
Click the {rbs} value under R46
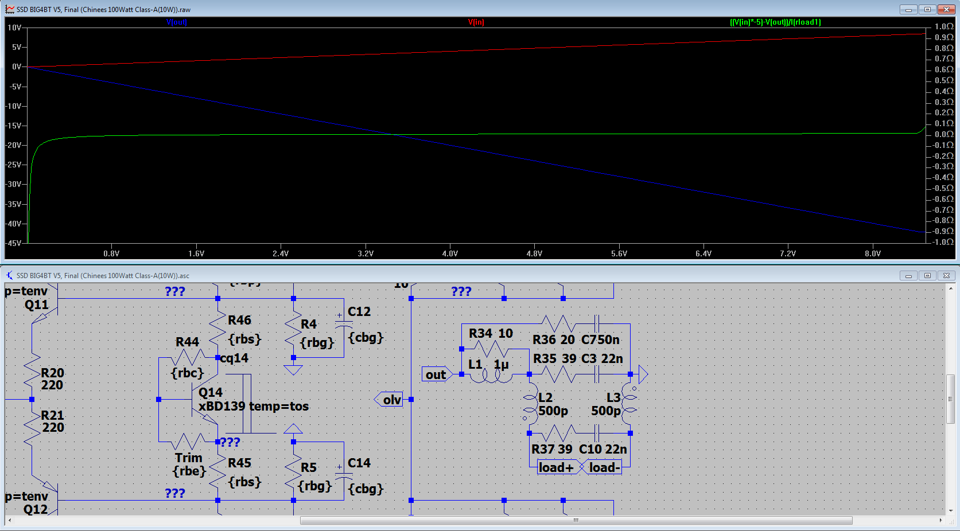[x=244, y=339]
